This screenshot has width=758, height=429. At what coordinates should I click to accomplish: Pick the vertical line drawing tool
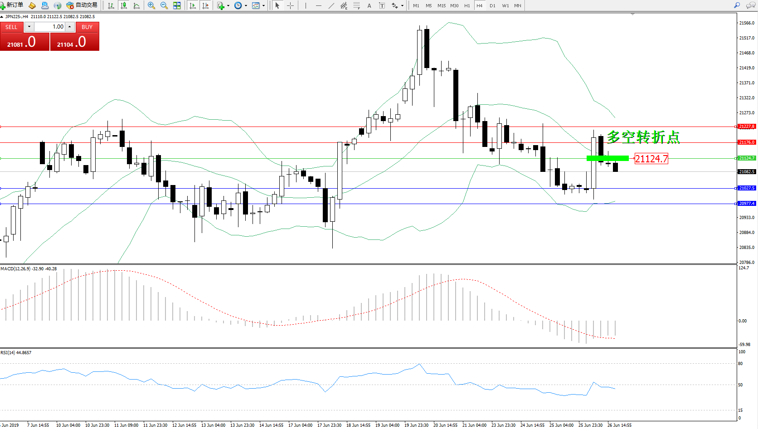pos(306,5)
